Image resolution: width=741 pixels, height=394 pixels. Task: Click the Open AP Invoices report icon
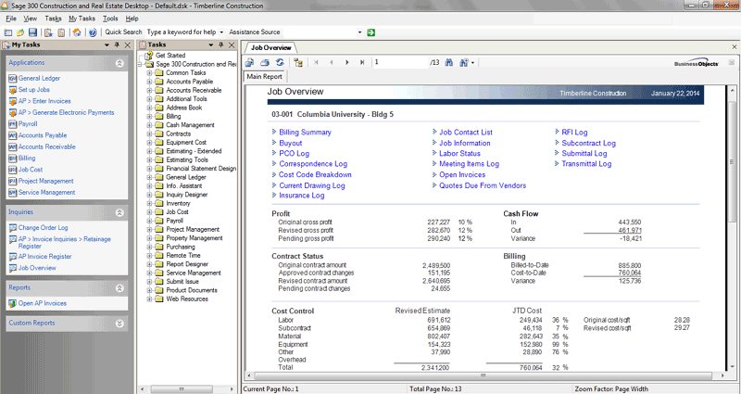13,303
